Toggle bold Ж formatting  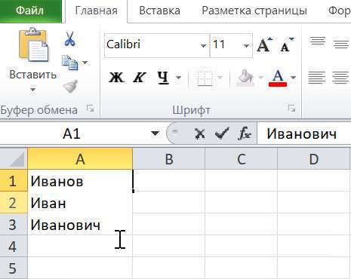[116, 78]
